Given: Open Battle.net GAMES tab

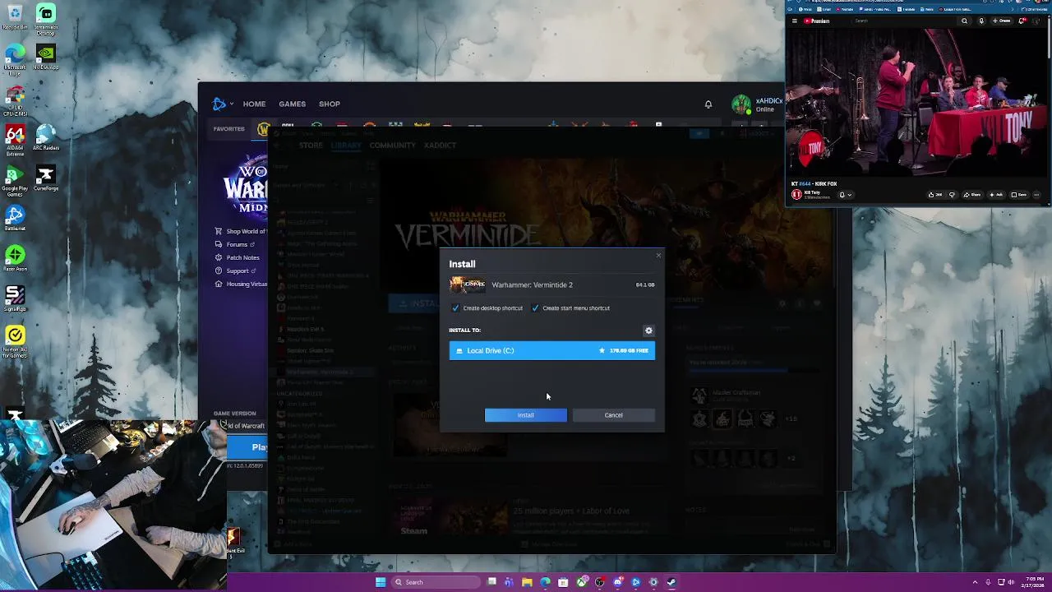Looking at the screenshot, I should tap(292, 104).
